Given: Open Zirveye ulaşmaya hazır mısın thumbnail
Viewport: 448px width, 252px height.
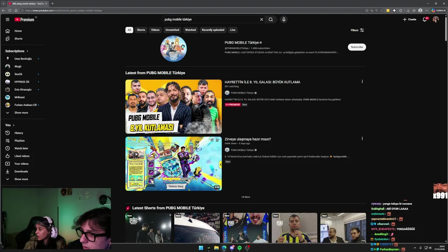Looking at the screenshot, I should [174, 164].
